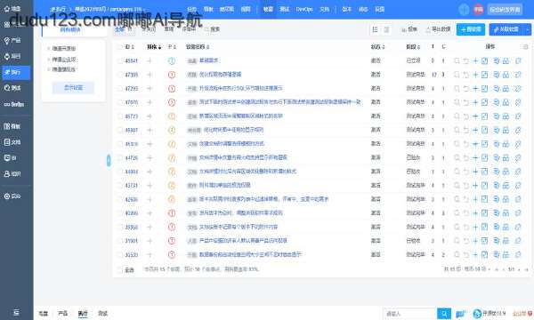
Task: Click the 导出数据 export button
Action: tap(438, 29)
